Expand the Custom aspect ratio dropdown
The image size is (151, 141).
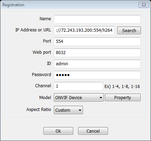(68, 110)
